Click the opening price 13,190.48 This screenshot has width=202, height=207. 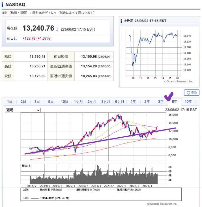(x=37, y=57)
